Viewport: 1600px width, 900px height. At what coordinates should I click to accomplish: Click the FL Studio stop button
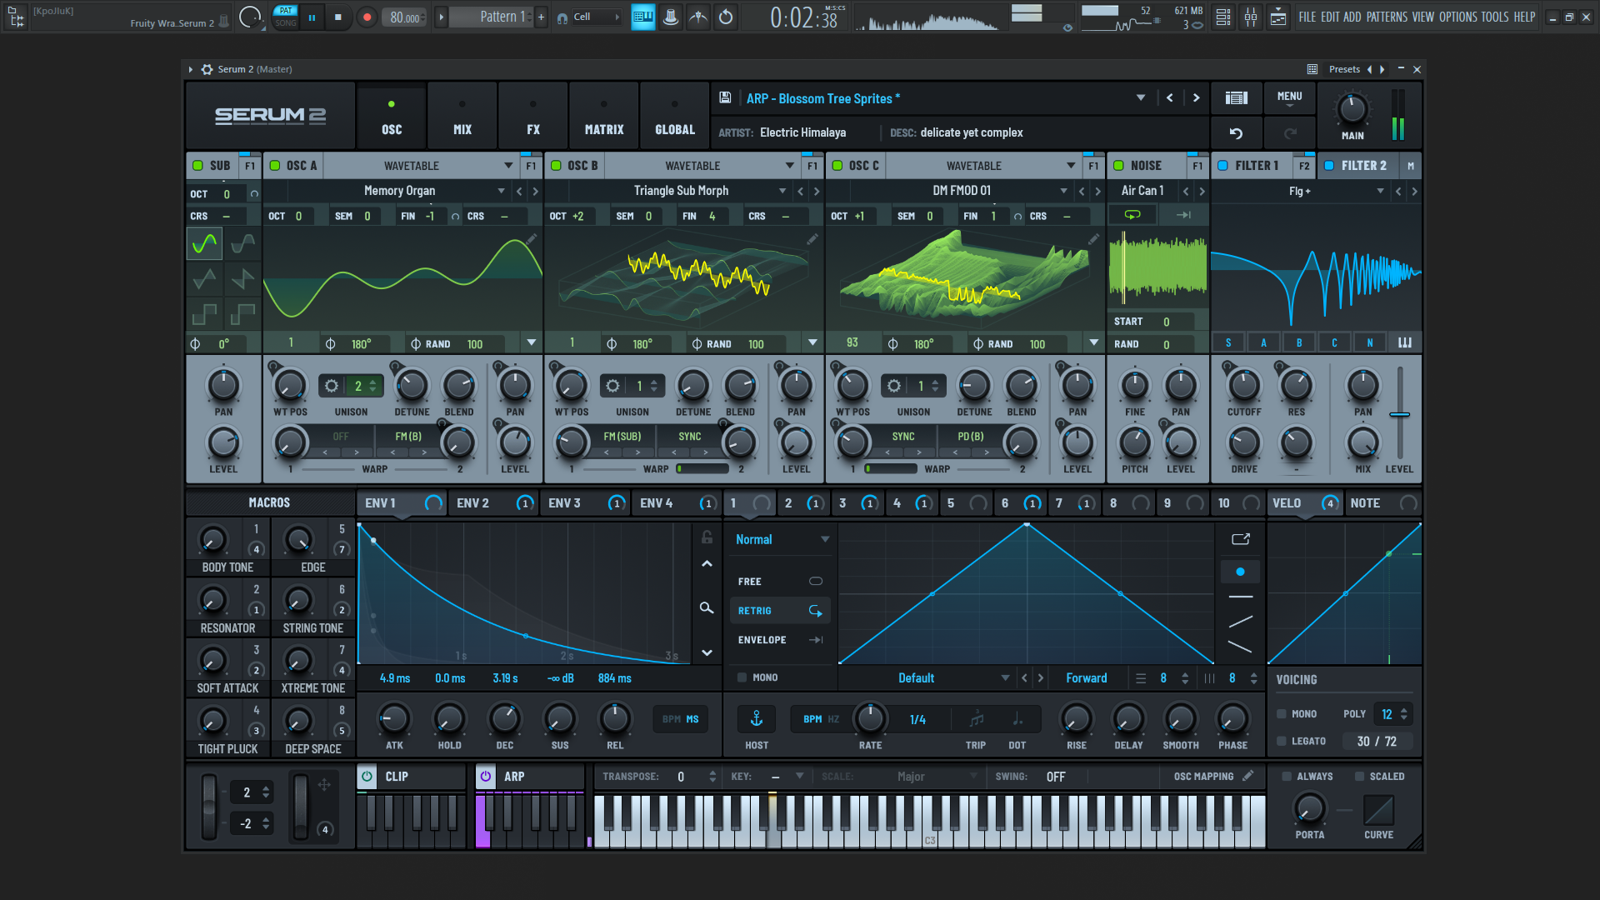[x=337, y=17]
